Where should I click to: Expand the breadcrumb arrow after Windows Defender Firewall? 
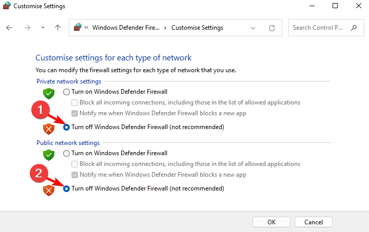click(x=165, y=28)
